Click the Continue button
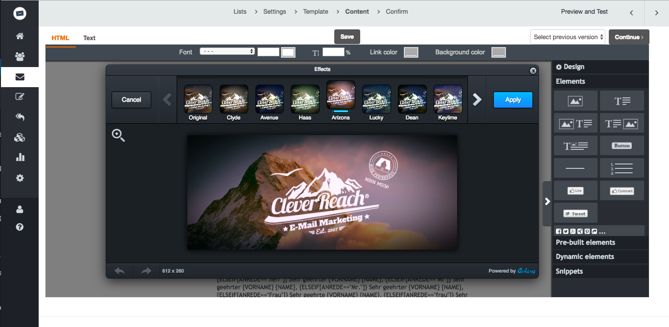The height and width of the screenshot is (327, 669). point(629,37)
